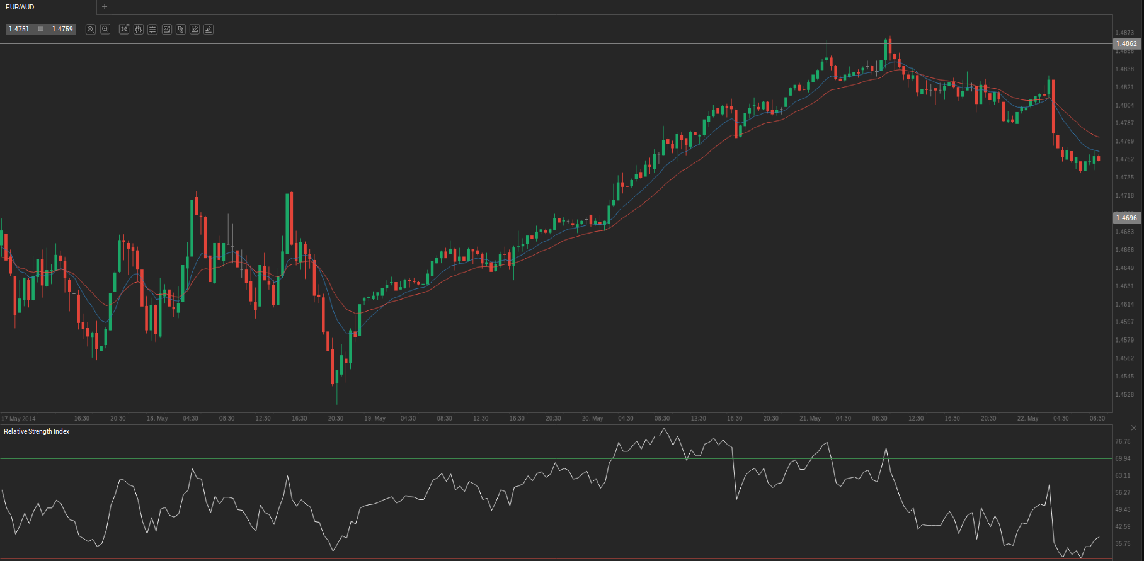1144x561 pixels.
Task: Click the copy chart pages icon
Action: pyautogui.click(x=181, y=29)
